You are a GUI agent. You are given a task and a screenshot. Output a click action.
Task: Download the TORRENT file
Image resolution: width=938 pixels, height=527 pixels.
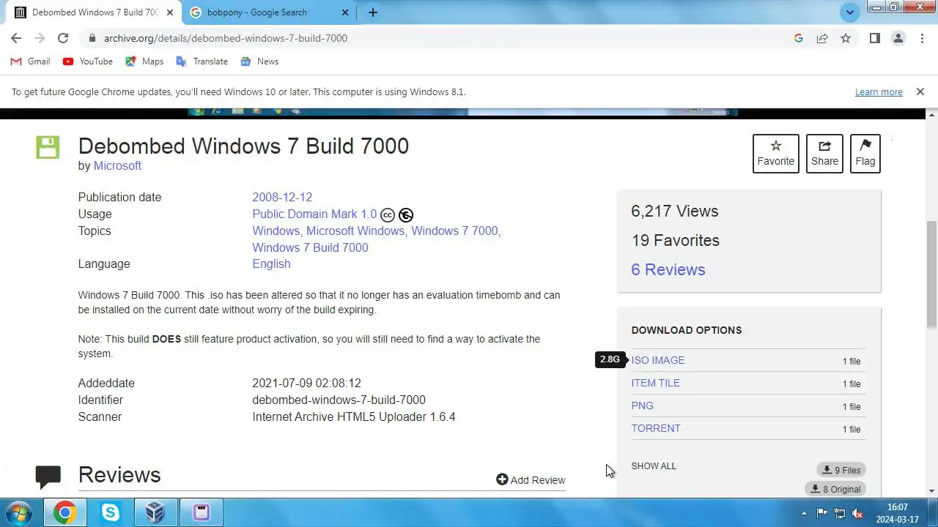pyautogui.click(x=656, y=428)
